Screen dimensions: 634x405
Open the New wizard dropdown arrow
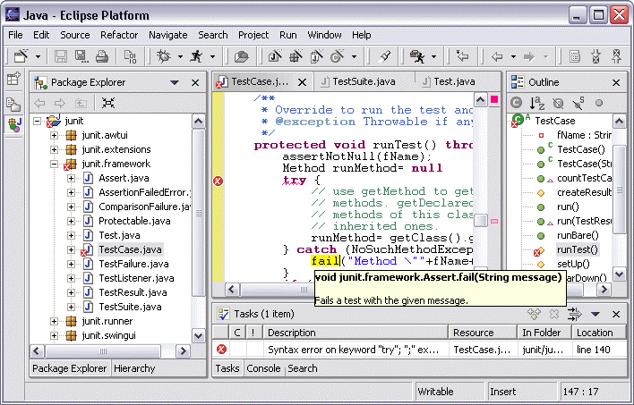tap(38, 56)
